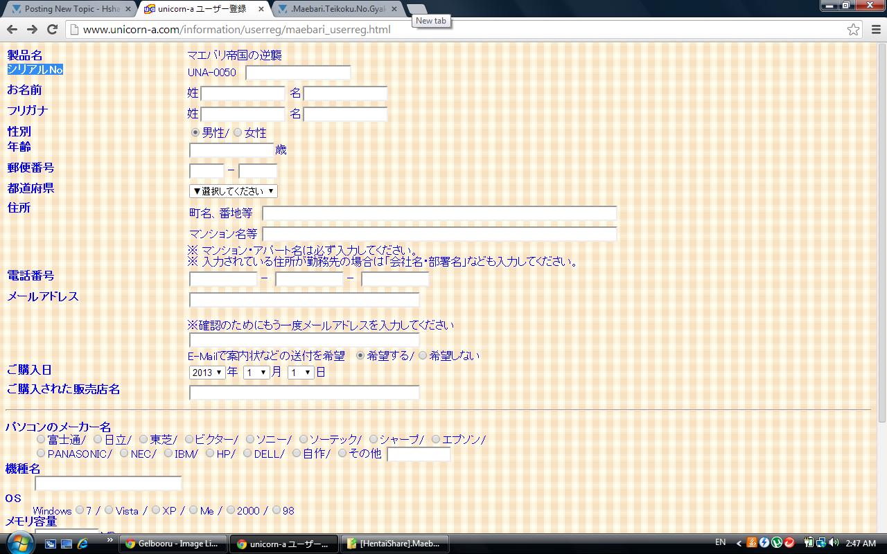The width and height of the screenshot is (887, 554).
Task: Open the Chrome menu icon
Action: pos(875,29)
